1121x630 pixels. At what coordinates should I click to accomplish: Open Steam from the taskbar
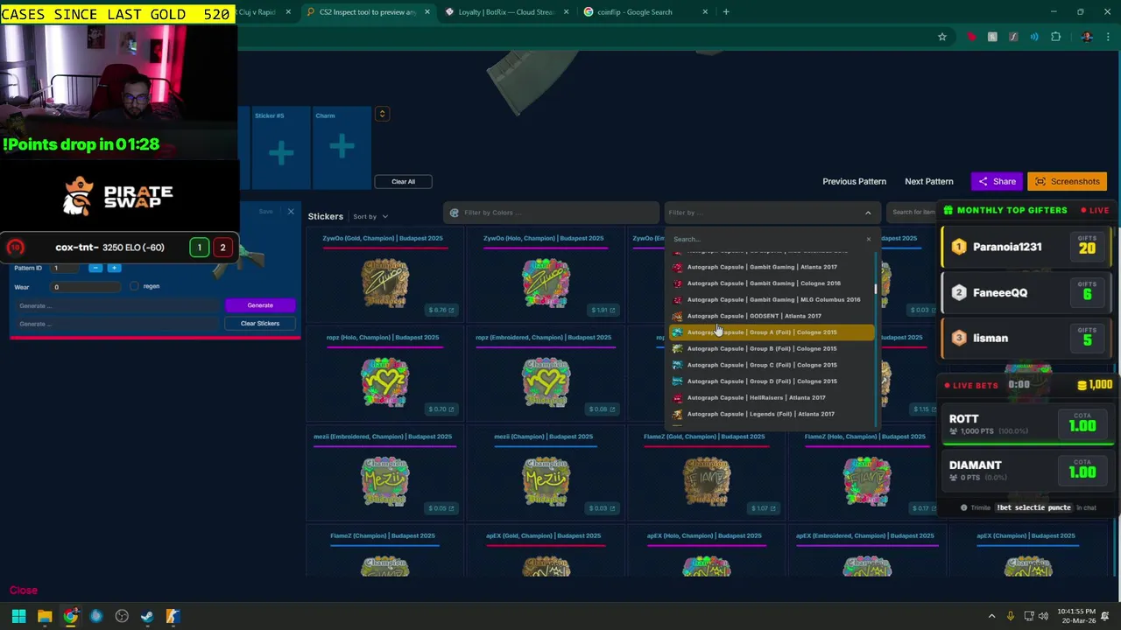[147, 617]
